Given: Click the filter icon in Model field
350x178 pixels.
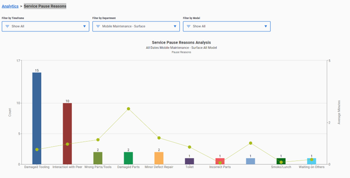Looking at the screenshot, I should point(189,26).
